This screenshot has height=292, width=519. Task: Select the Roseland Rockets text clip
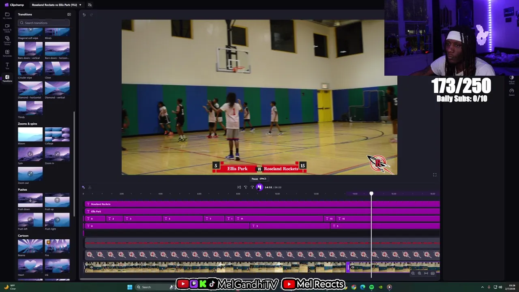point(262,204)
